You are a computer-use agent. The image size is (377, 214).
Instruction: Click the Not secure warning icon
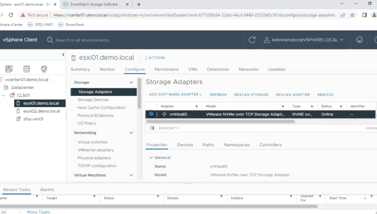(x=23, y=15)
